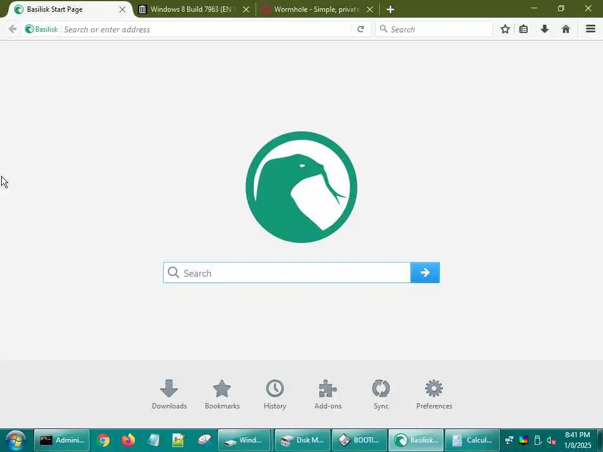Show your bookmarks list icon
The width and height of the screenshot is (603, 452).
coord(524,29)
